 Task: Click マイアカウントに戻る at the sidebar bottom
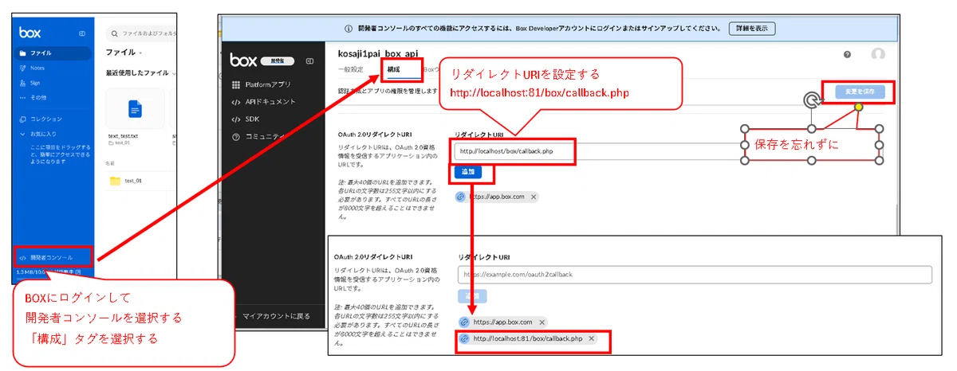276,315
